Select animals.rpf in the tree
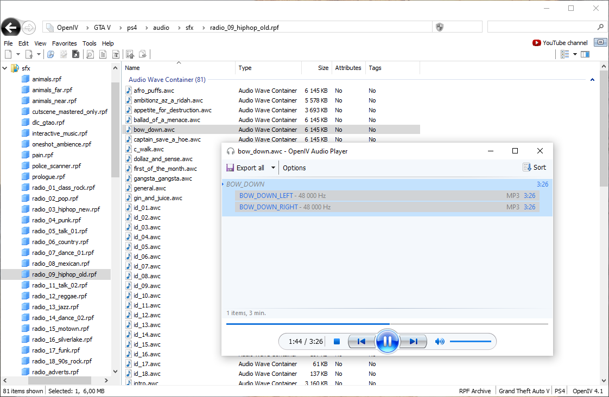Screen dimensions: 609x397 coord(47,79)
